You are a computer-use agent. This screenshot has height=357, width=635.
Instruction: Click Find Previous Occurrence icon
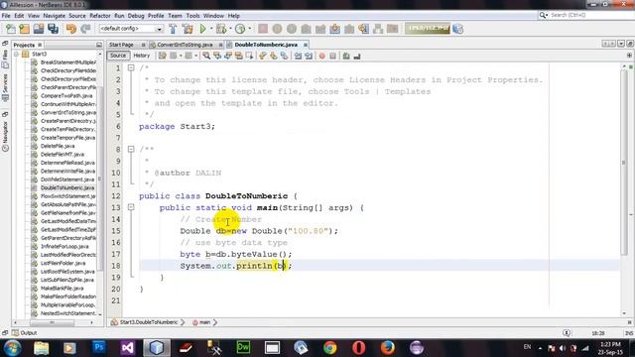[217, 56]
